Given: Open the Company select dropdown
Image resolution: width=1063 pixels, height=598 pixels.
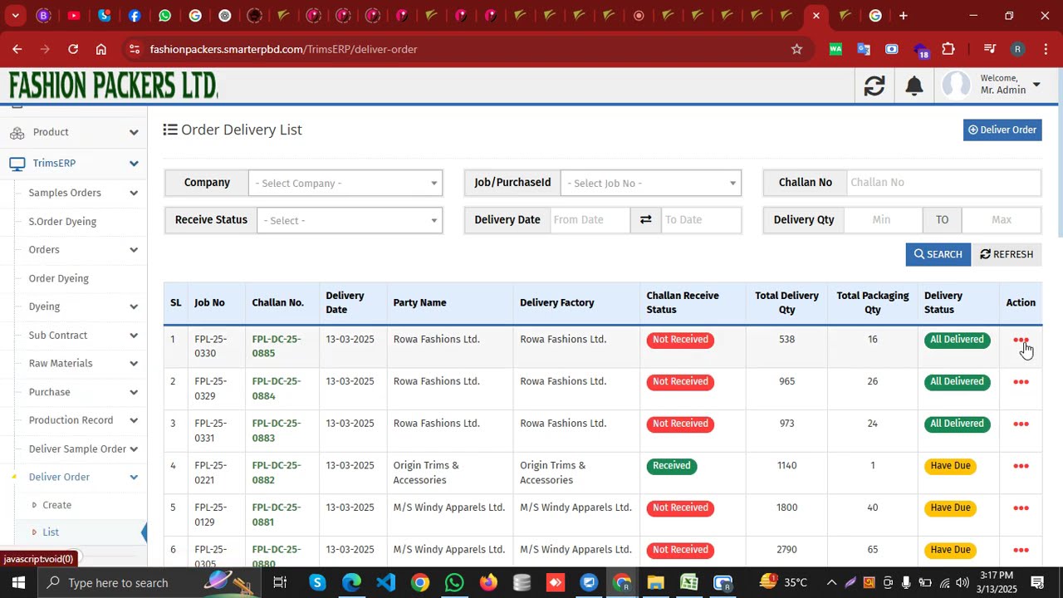Looking at the screenshot, I should click(x=345, y=183).
